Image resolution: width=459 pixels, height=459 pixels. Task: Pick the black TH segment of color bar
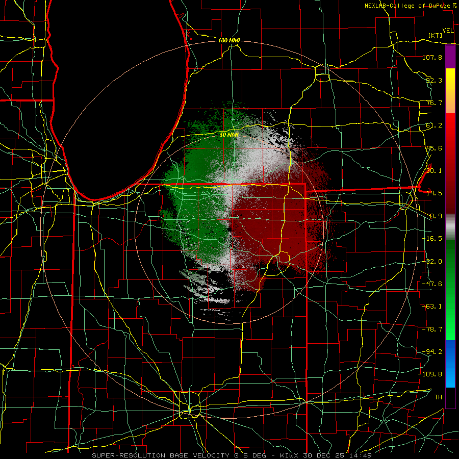click(450, 398)
